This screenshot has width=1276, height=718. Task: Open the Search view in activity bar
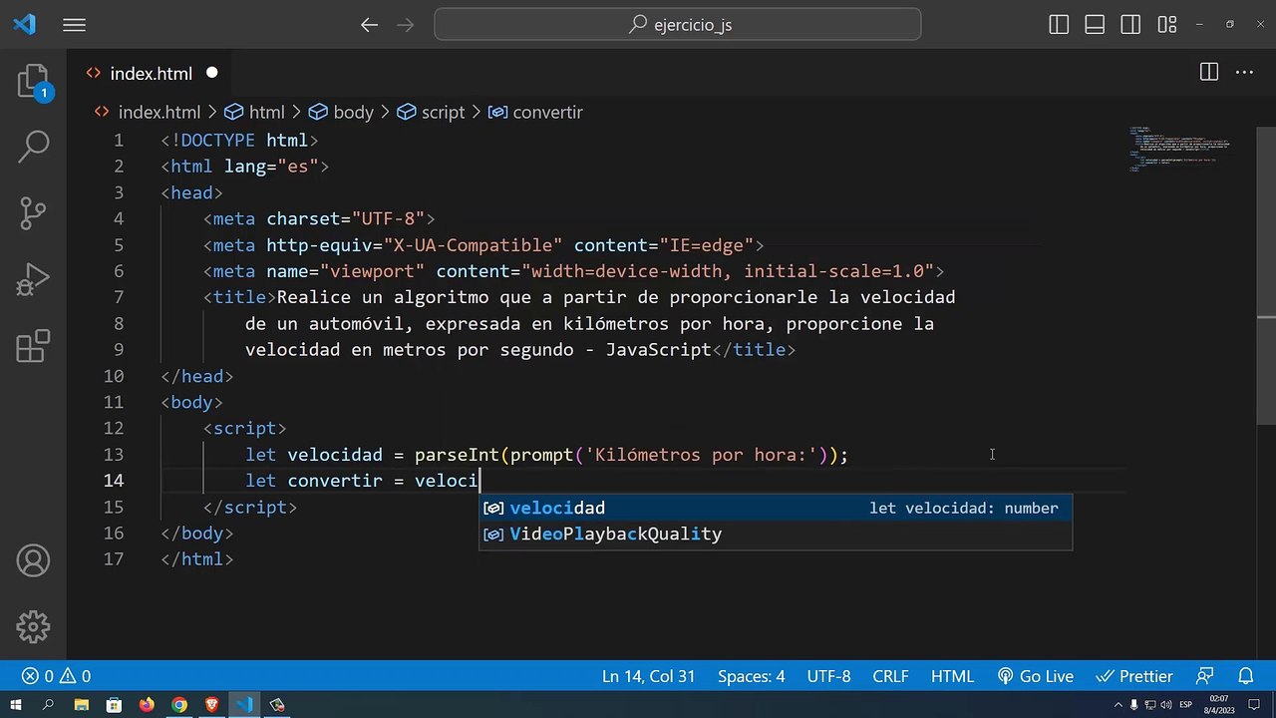click(x=33, y=146)
